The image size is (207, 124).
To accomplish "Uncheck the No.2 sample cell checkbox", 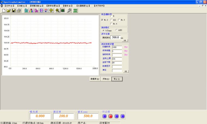I will pyautogui.click(x=102, y=20).
